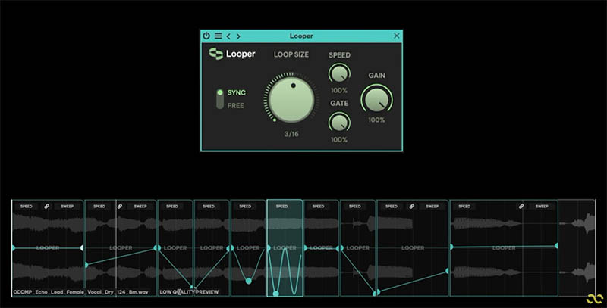607x308 pixels.
Task: Click the yellow logo icon at the bottom right
Action: tap(595, 299)
